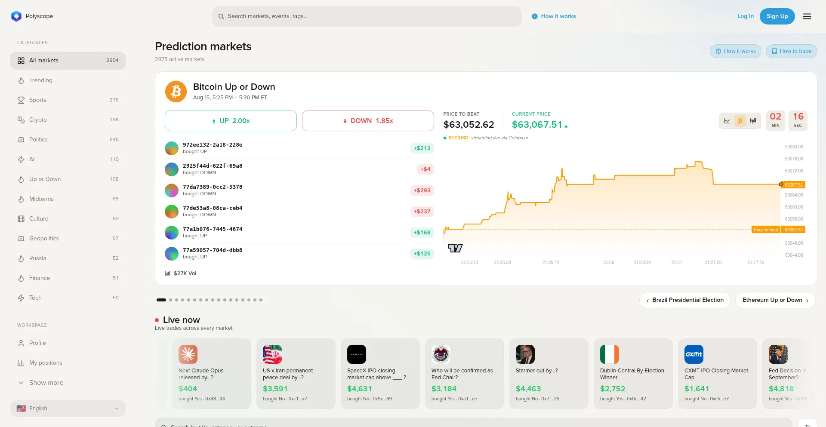The width and height of the screenshot is (826, 427).
Task: Open the Finance category
Action: point(68,278)
